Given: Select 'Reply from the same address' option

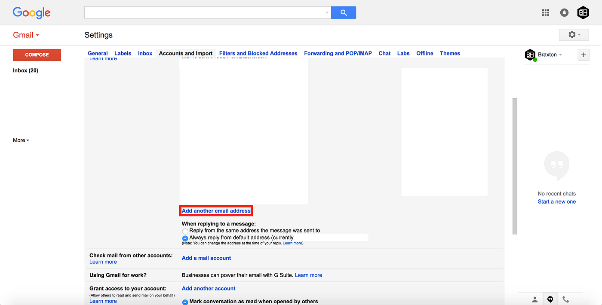Looking at the screenshot, I should (x=185, y=231).
